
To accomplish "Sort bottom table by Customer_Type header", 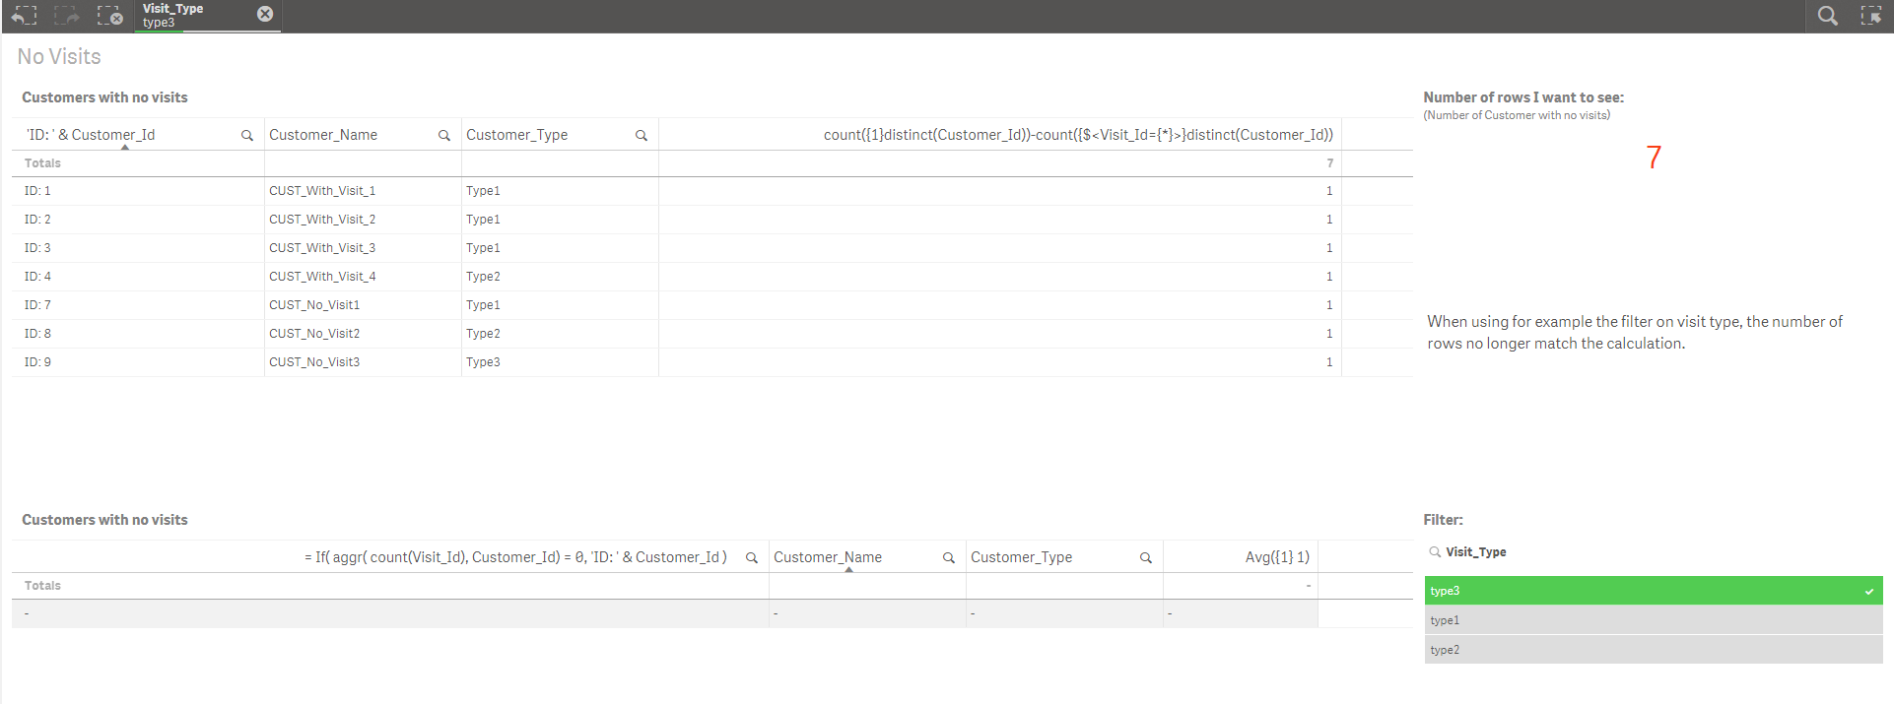I will pyautogui.click(x=1021, y=557).
